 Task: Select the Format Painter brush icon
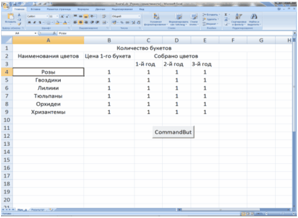[19, 24]
